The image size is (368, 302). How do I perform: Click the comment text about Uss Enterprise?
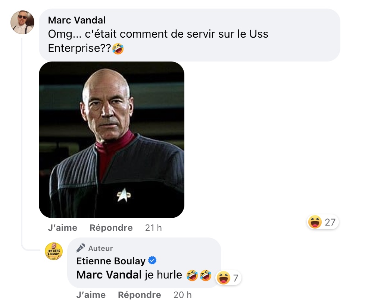tap(158, 41)
